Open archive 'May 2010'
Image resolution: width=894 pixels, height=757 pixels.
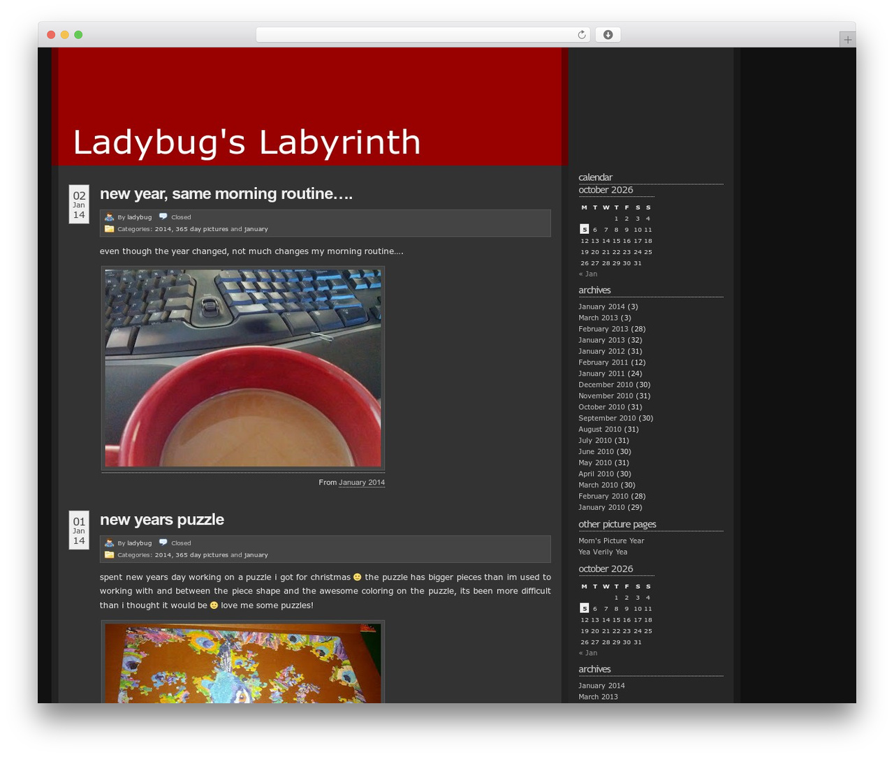(x=595, y=463)
